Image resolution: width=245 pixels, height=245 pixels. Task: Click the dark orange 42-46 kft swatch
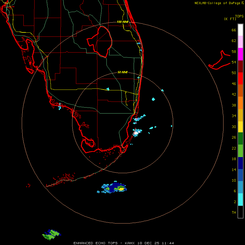[240, 91]
